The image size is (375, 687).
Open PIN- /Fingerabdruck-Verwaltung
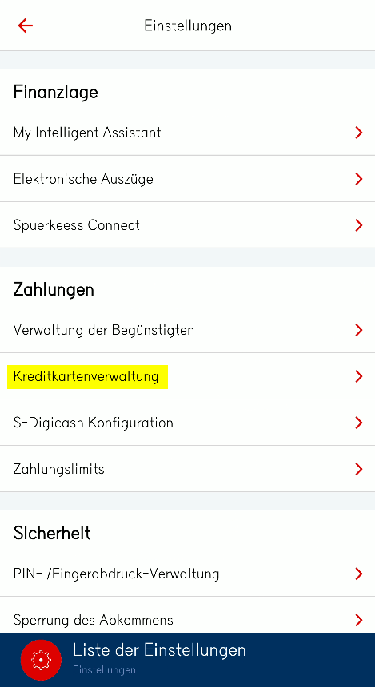[x=187, y=574]
